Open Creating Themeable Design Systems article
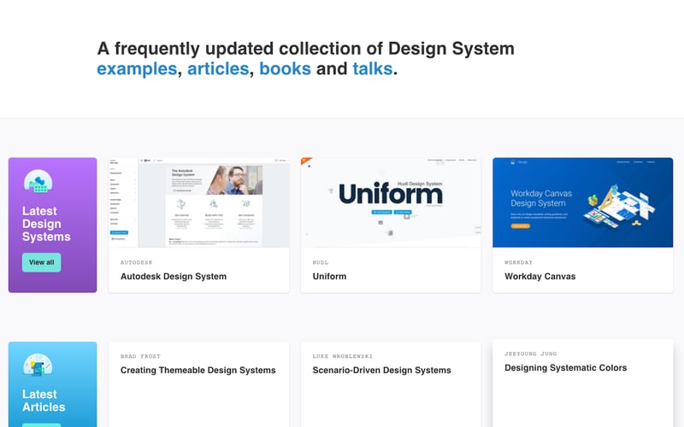Viewport: 684px width, 427px height. click(198, 370)
